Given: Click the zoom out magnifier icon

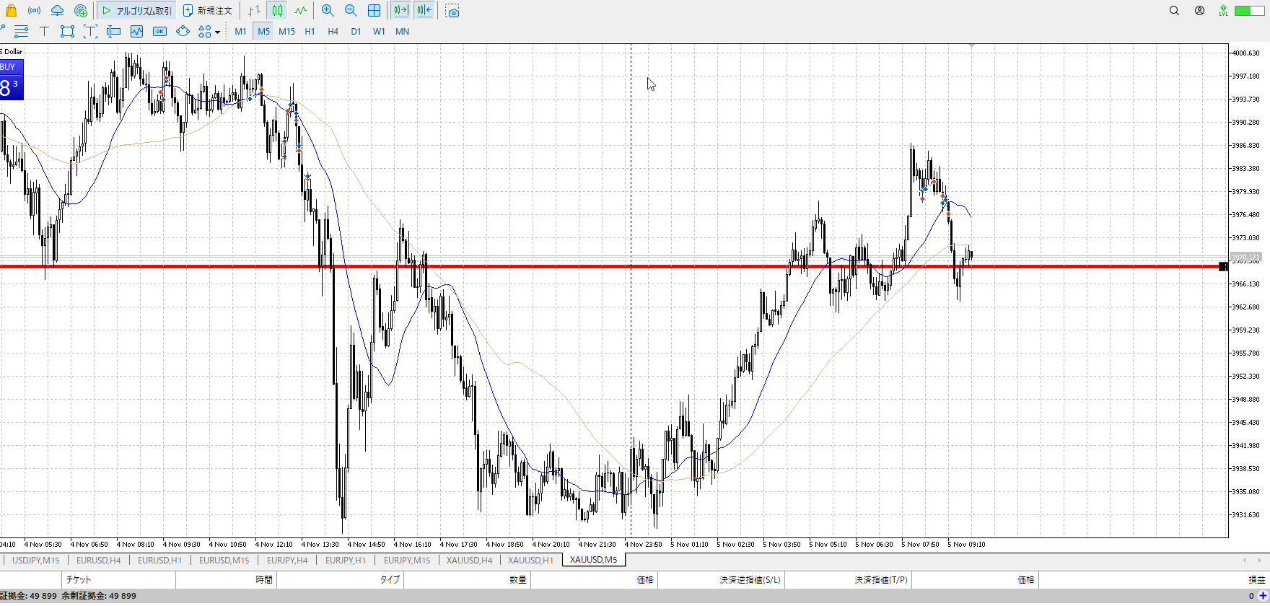Looking at the screenshot, I should 351,11.
